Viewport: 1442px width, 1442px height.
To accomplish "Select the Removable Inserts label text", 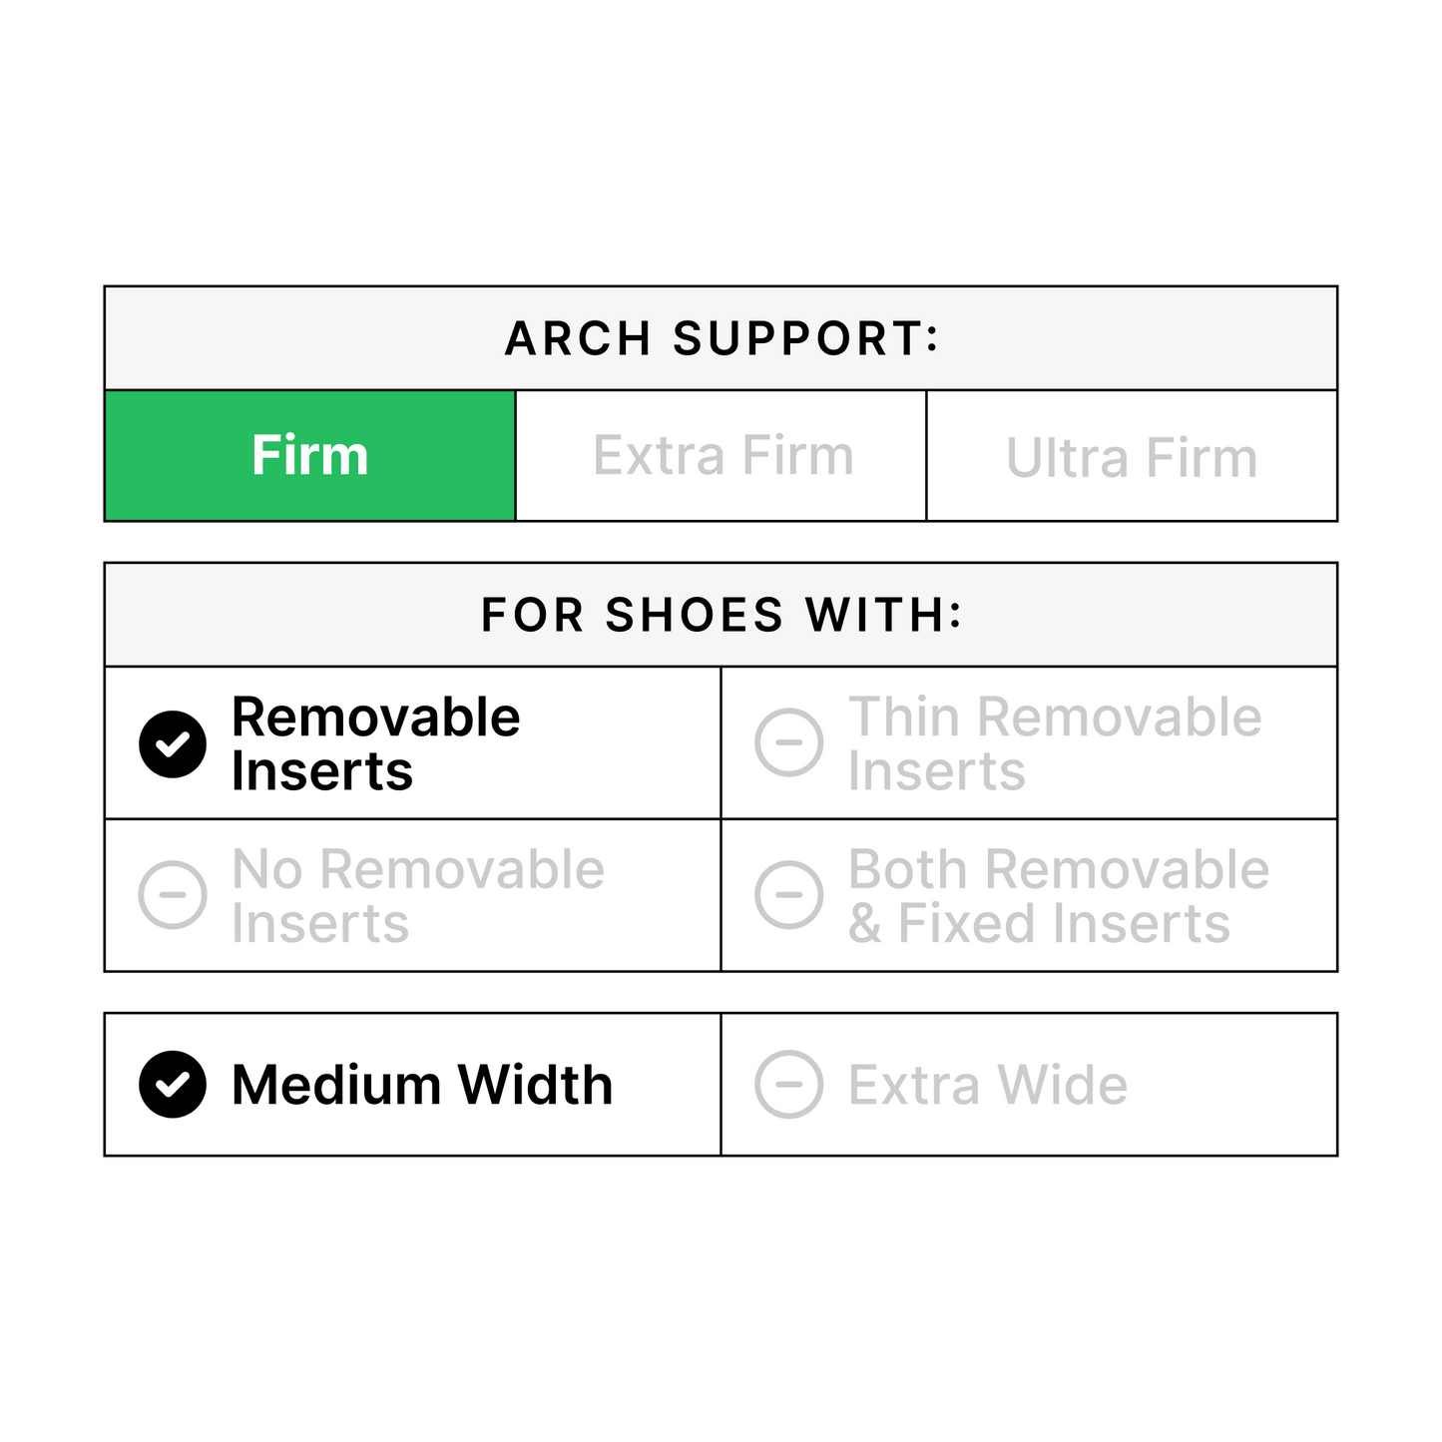I will point(375,744).
